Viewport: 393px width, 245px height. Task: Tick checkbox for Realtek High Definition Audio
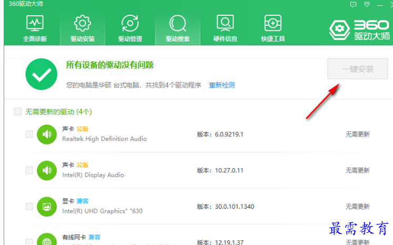29,134
